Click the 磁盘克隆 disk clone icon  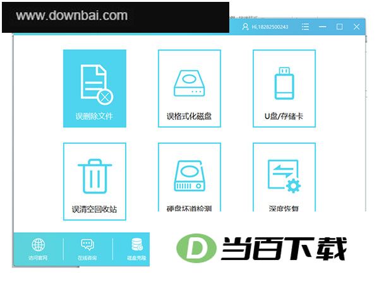coord(137,244)
